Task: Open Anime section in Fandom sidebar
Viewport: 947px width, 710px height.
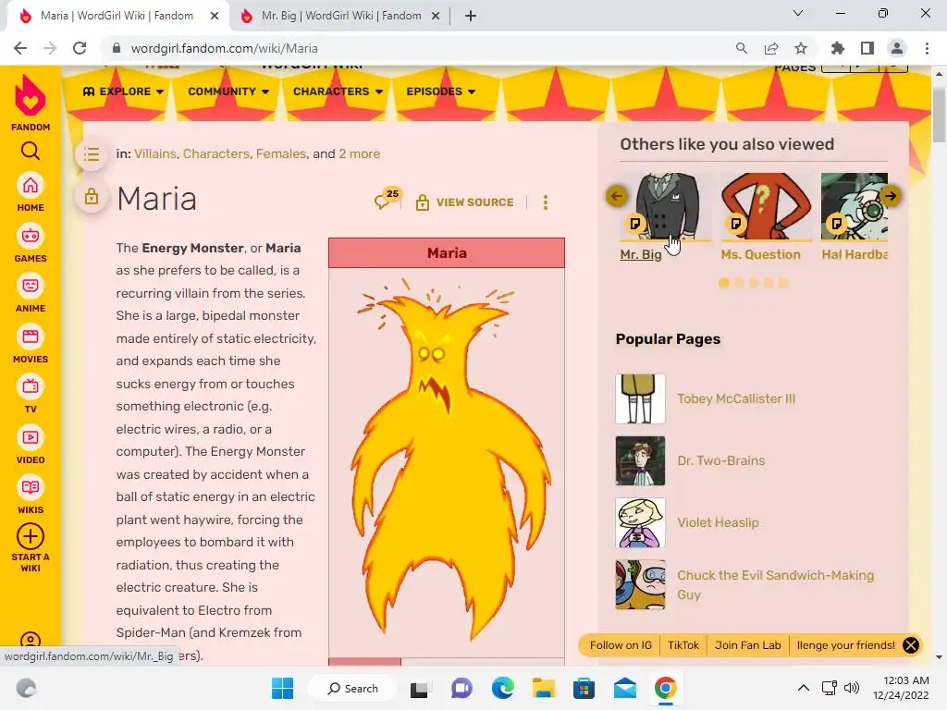Action: click(x=31, y=293)
